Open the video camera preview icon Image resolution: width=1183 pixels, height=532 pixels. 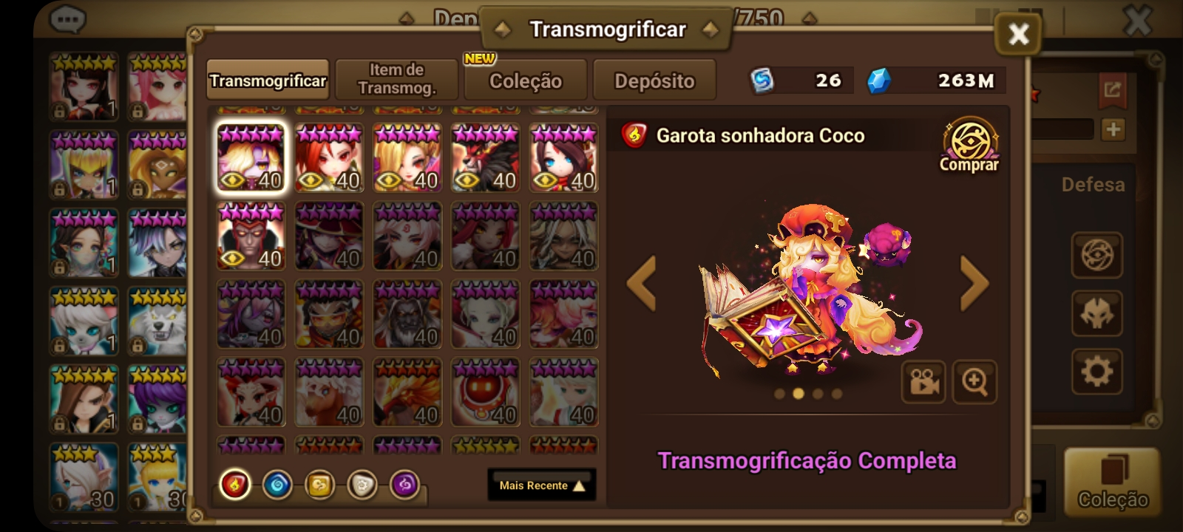click(x=923, y=382)
